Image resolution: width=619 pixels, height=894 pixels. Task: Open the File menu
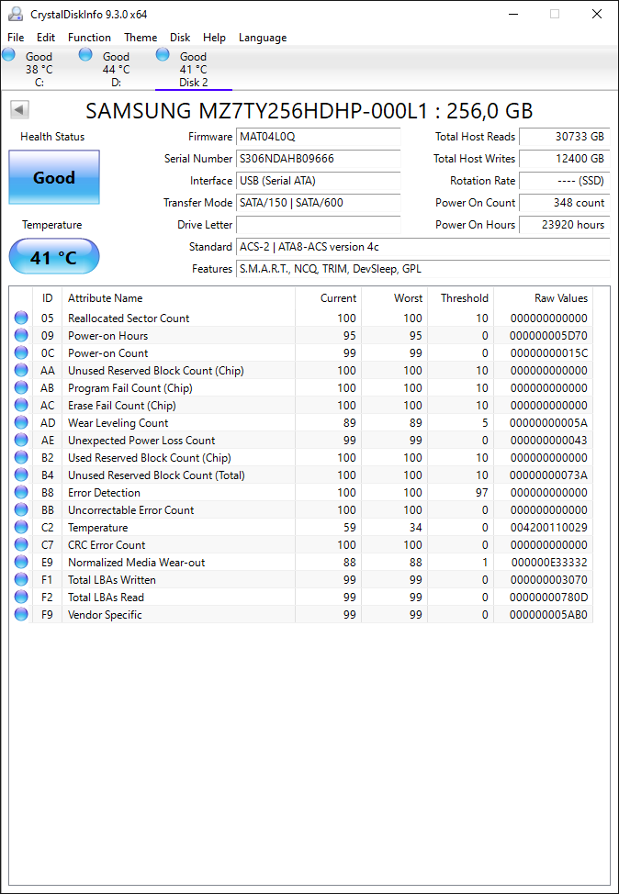coord(16,38)
